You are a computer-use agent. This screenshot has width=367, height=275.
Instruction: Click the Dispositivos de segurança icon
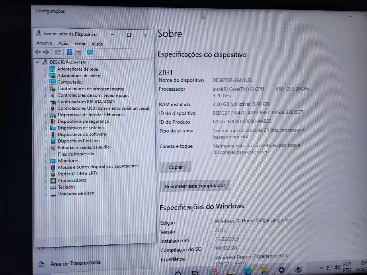click(x=53, y=121)
